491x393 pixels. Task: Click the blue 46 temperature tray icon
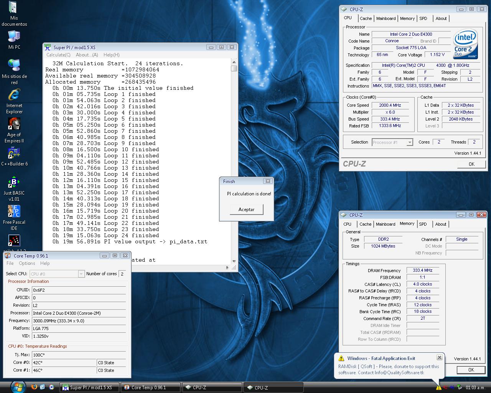coord(452,387)
